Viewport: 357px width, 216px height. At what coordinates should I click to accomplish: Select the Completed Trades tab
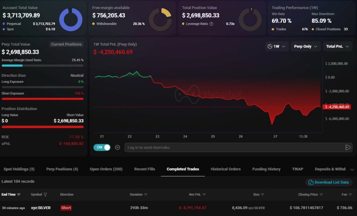(183, 169)
